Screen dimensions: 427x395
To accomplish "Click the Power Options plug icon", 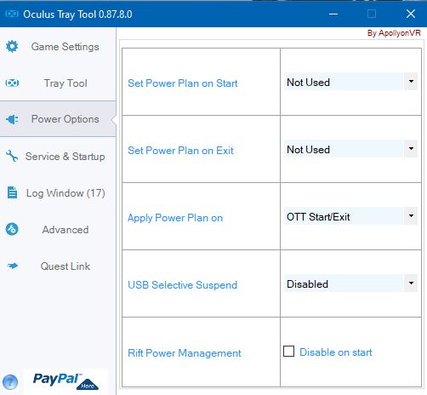I will click(12, 119).
